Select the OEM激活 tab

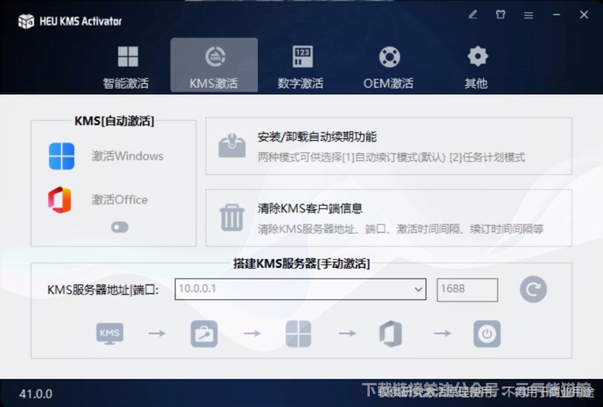pyautogui.click(x=388, y=66)
